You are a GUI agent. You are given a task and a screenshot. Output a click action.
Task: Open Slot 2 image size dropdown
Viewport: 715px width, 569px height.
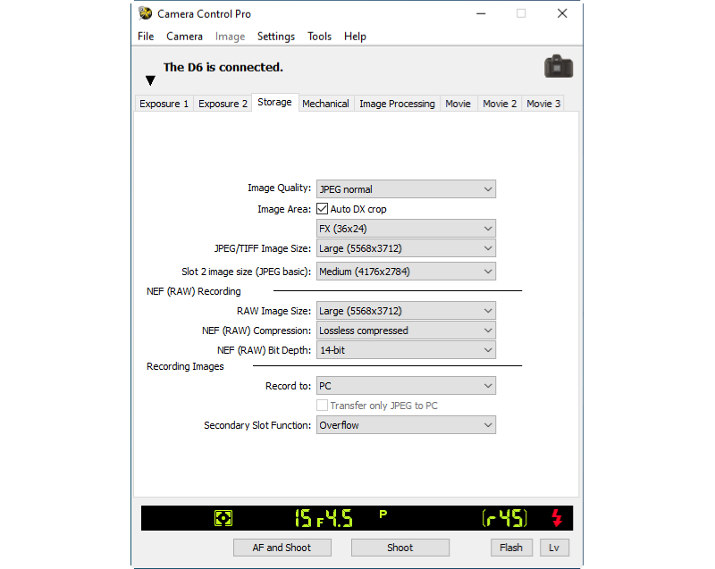[x=406, y=272]
